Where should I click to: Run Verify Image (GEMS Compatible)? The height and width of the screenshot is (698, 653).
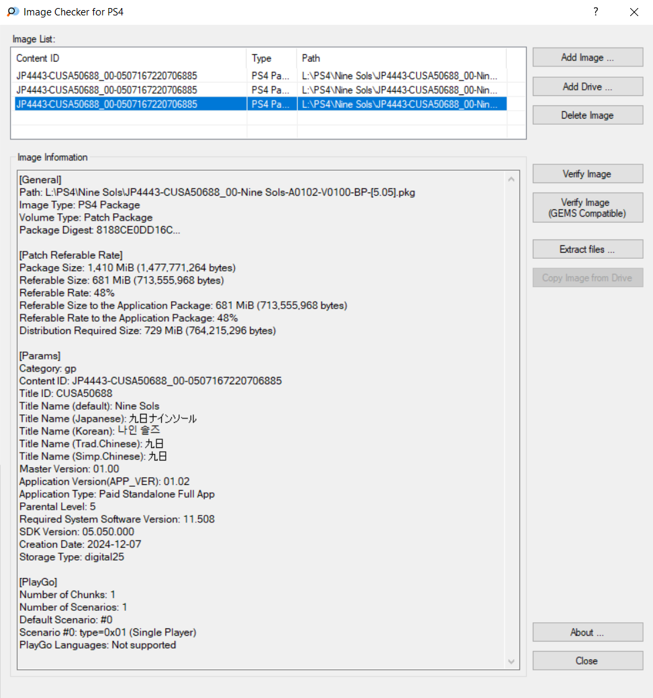587,208
